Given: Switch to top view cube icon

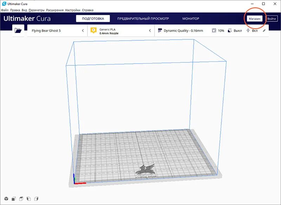Looking at the screenshot, I should tap(21, 199).
